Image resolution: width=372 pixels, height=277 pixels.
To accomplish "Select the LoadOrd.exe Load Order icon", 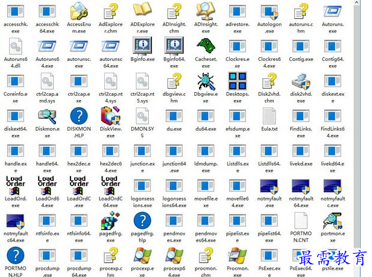I will point(16,185).
